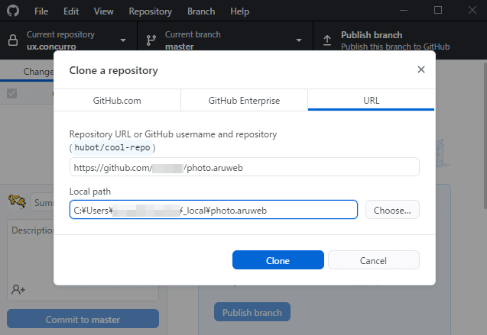The height and width of the screenshot is (335, 487).
Task: Switch to the GitHub Enterprise tab
Action: (244, 101)
